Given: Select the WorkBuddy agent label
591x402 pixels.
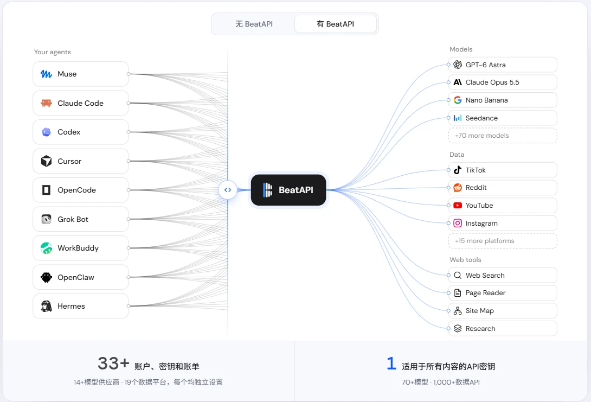Looking at the screenshot, I should click(78, 248).
